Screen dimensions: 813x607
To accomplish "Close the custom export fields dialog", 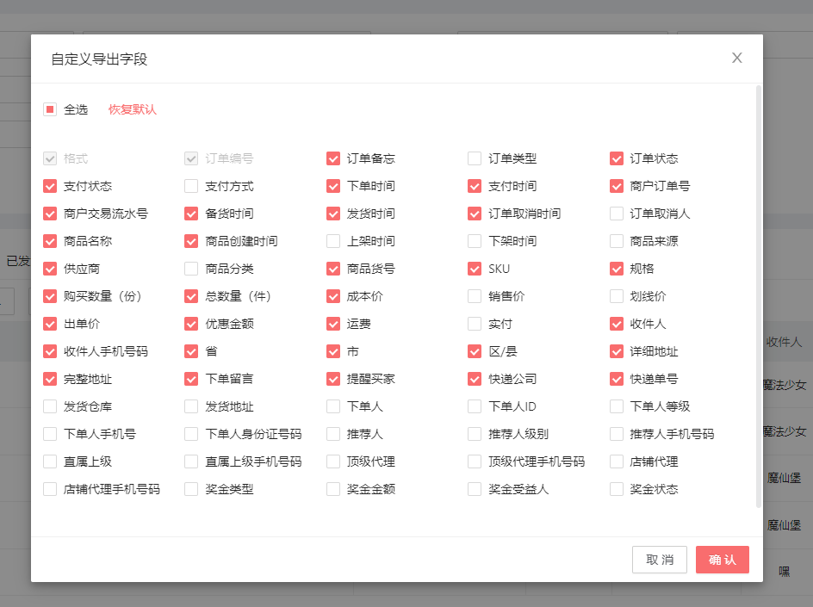I will (x=736, y=58).
